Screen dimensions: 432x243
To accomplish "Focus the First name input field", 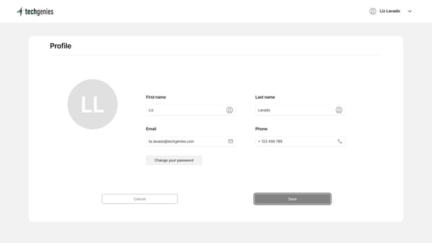I will point(190,110).
